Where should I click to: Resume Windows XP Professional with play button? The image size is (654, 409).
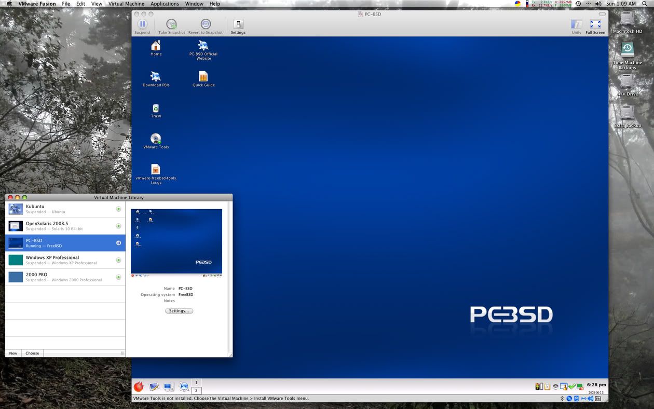click(118, 260)
